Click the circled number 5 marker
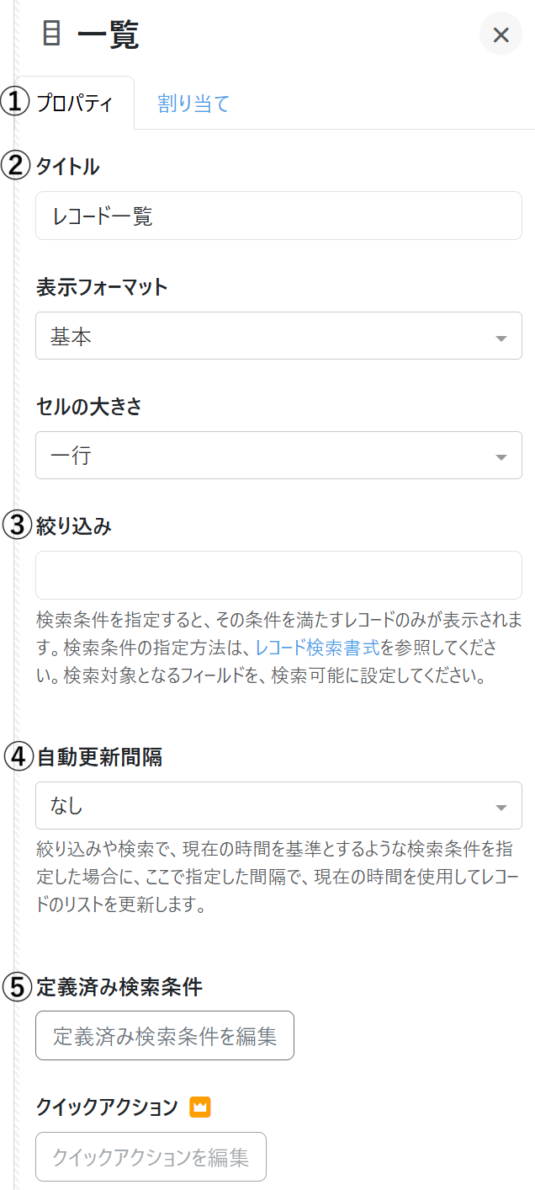This screenshot has width=535, height=1190. [x=16, y=985]
